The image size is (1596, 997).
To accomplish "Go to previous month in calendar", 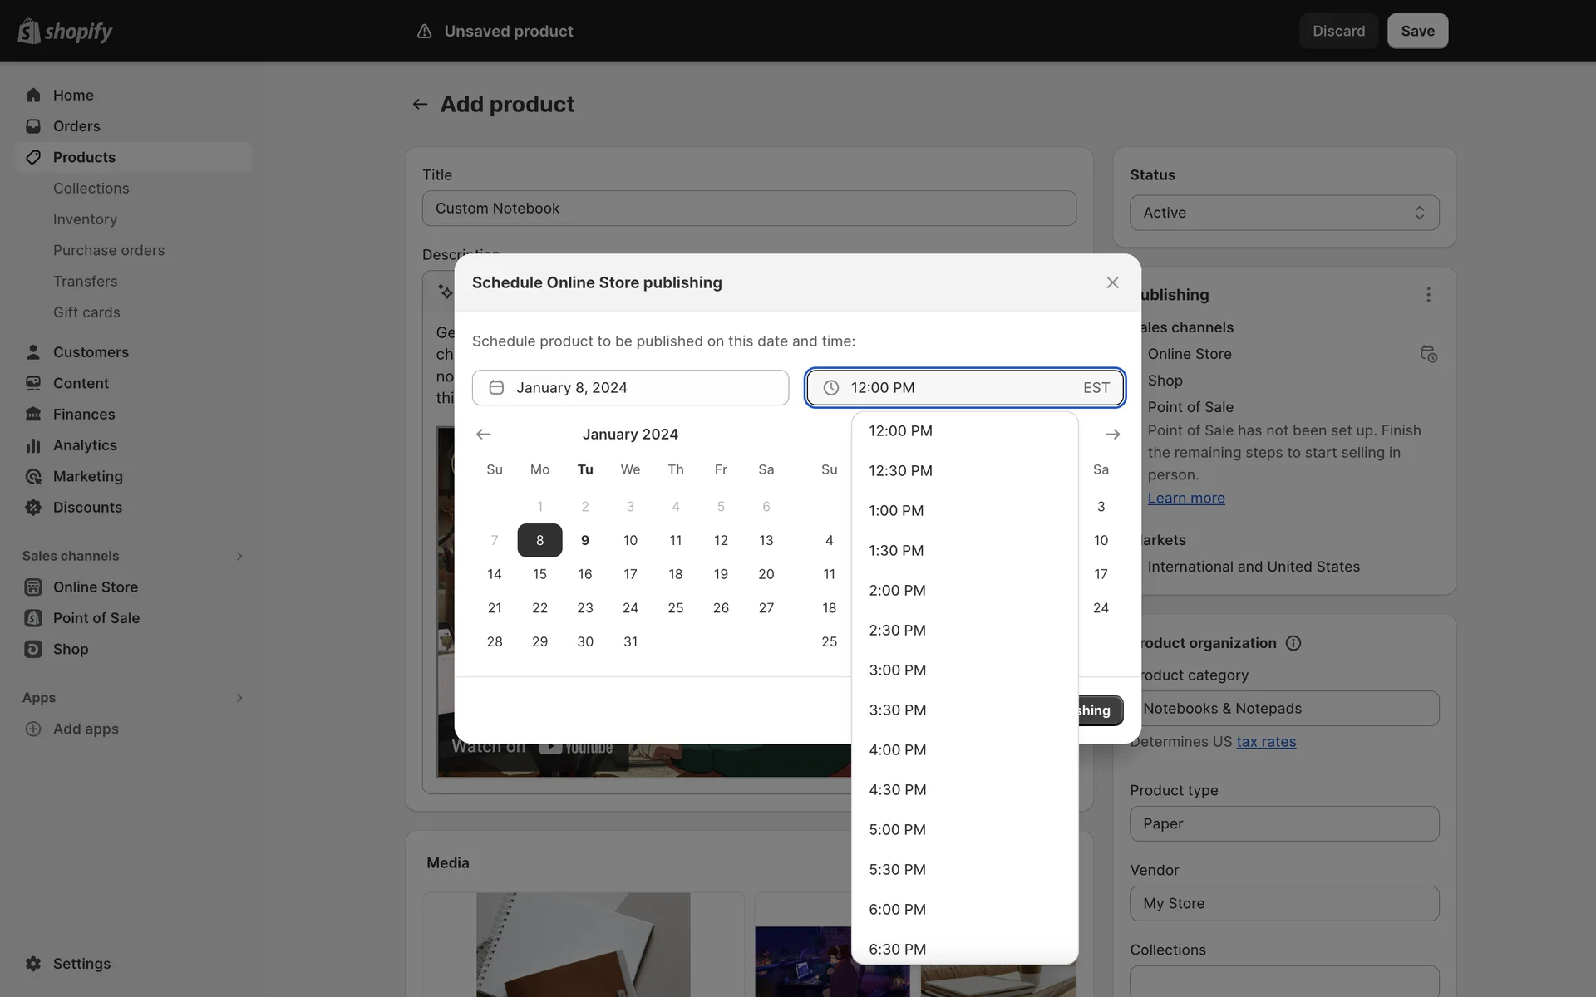I will point(483,435).
